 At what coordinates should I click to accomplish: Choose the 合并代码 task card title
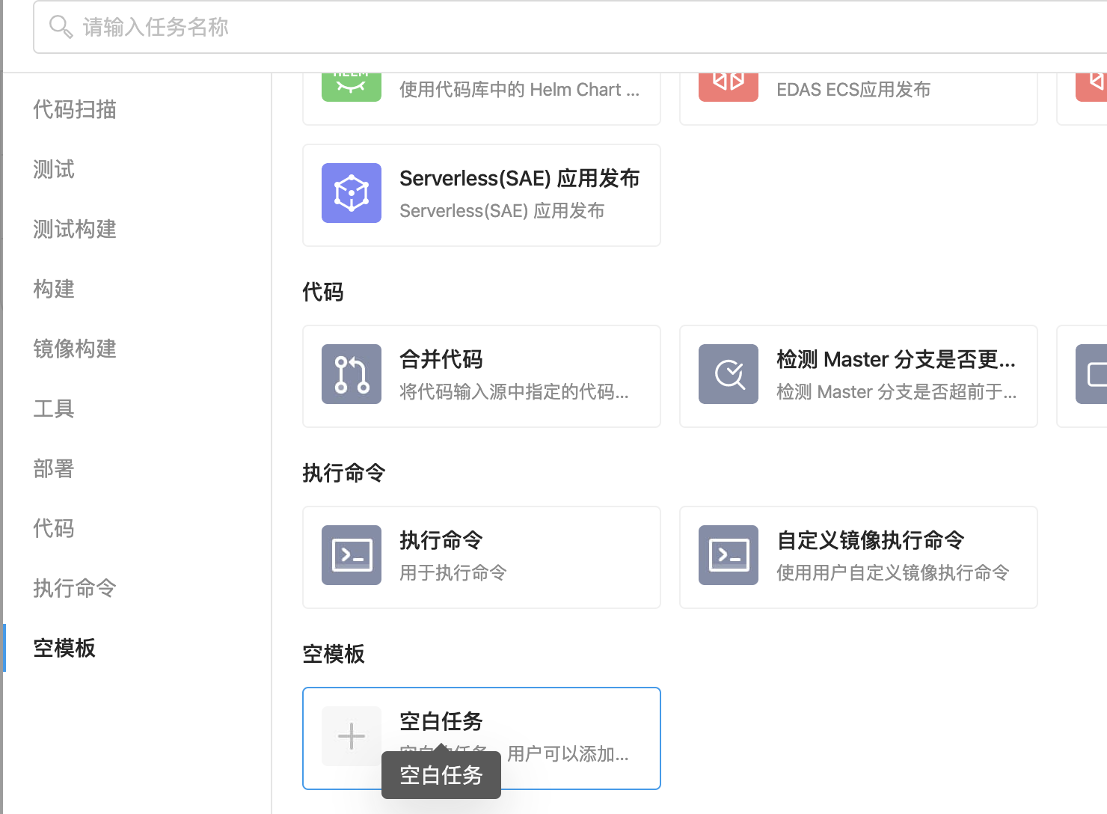(x=441, y=359)
